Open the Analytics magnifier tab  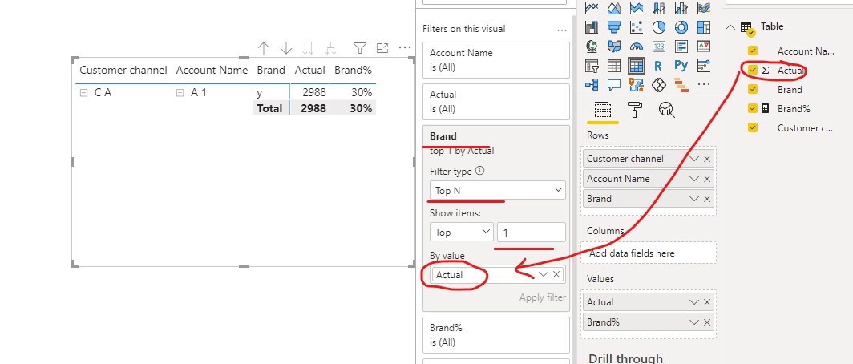[x=666, y=109]
